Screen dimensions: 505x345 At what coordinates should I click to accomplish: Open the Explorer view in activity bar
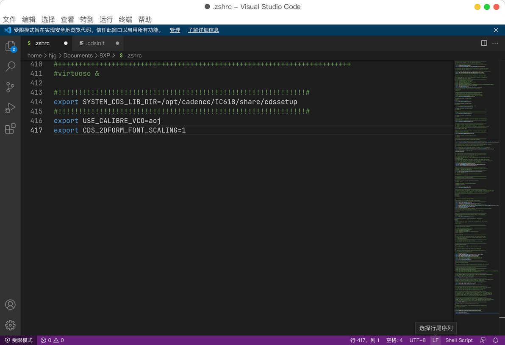coord(10,46)
